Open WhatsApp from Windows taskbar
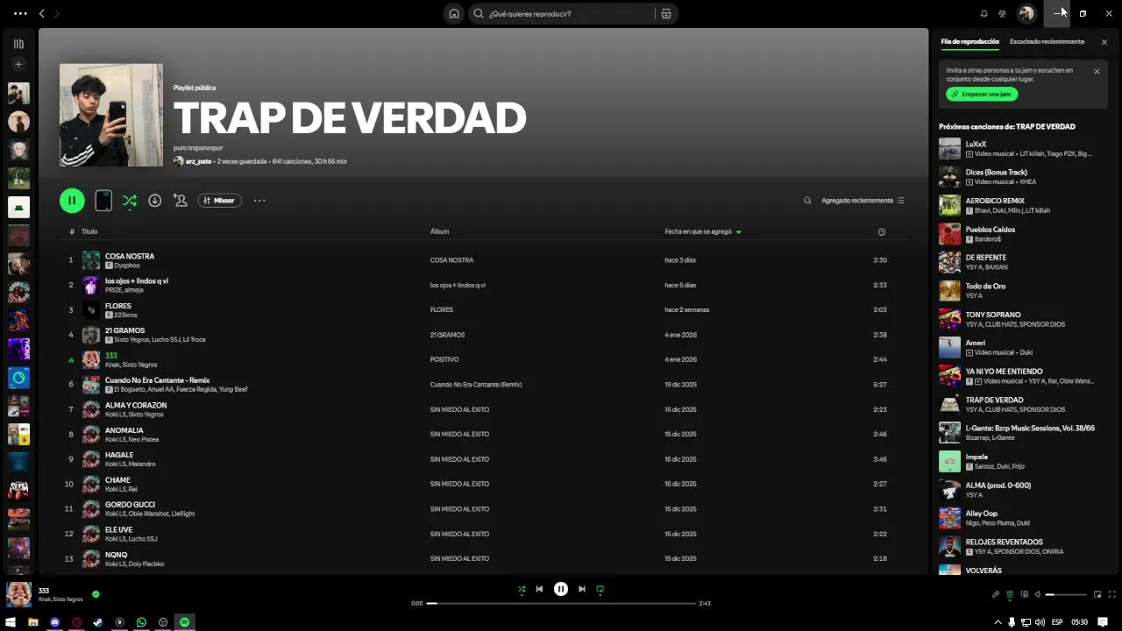Viewport: 1122px width, 631px height. tap(141, 622)
